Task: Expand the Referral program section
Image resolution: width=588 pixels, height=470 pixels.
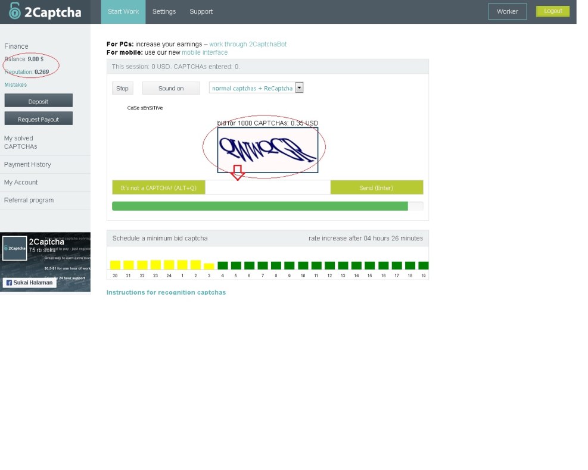Action: (x=29, y=200)
